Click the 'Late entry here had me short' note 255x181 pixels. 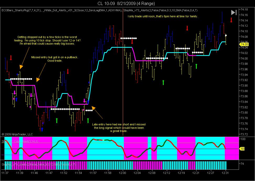click(119, 128)
